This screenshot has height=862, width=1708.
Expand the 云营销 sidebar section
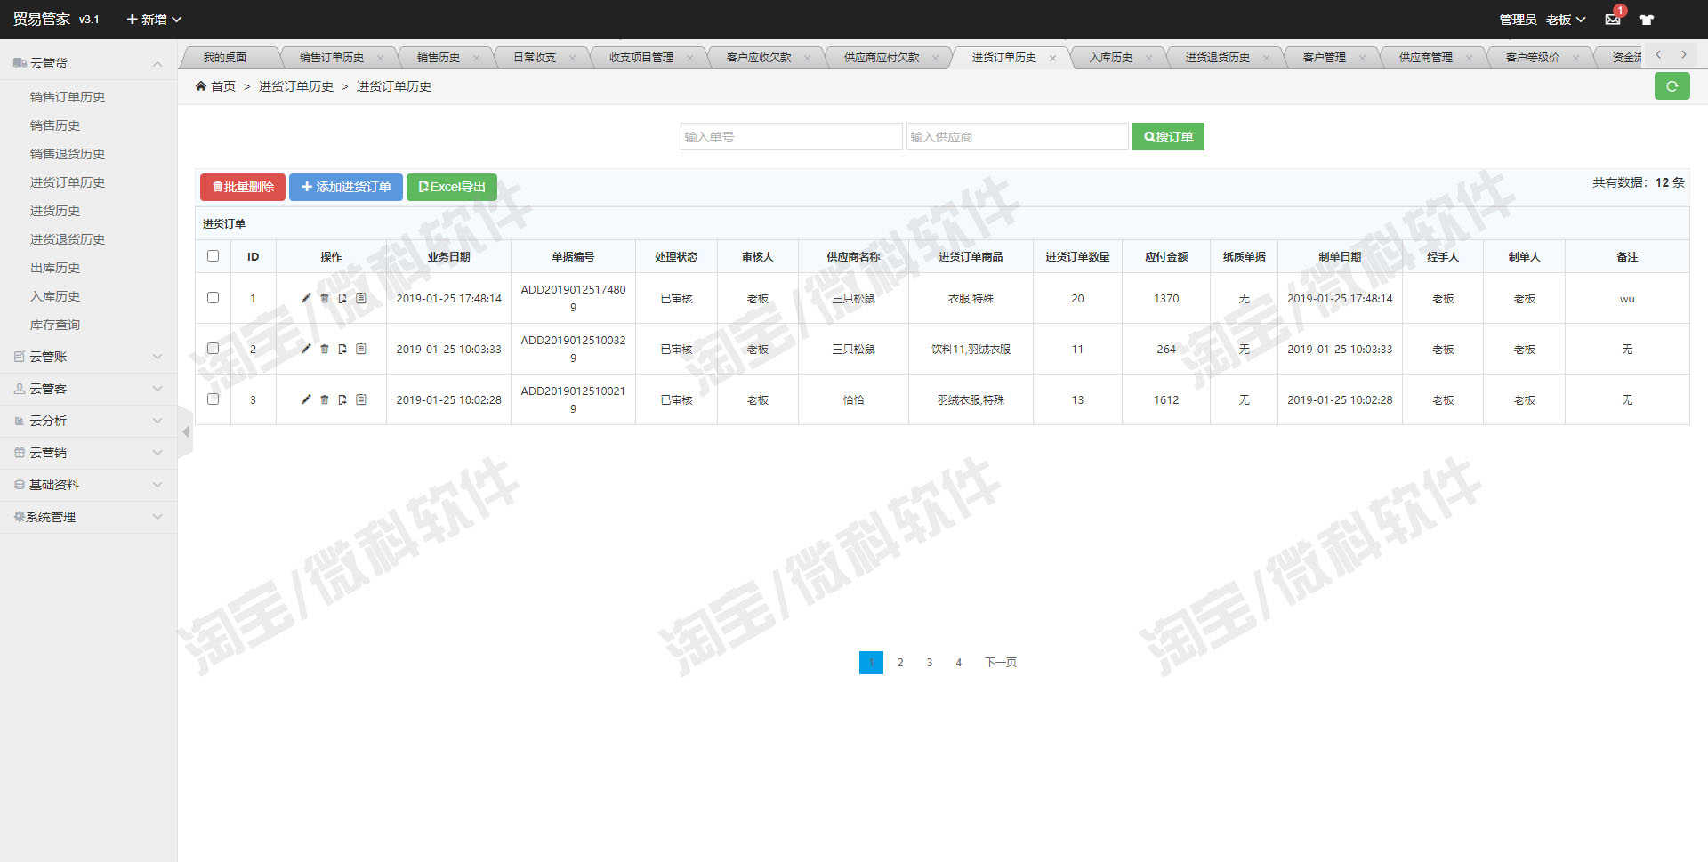(x=89, y=453)
